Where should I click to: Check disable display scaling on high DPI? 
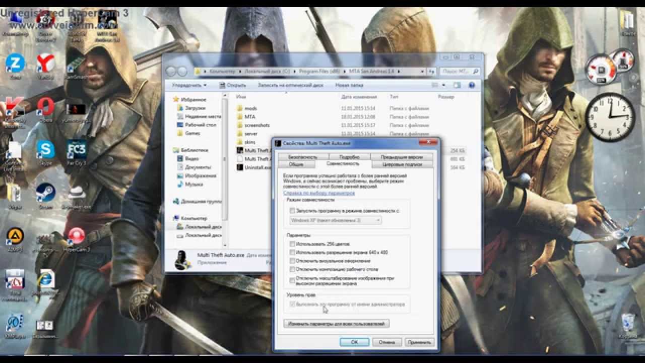pos(292,280)
